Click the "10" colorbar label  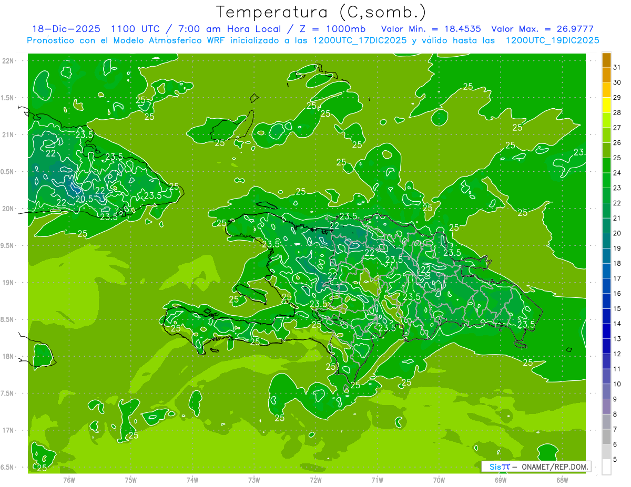617,384
